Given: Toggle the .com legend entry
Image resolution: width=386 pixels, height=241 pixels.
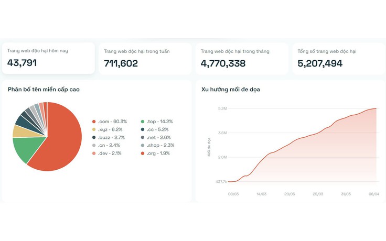Looking at the screenshot, I should pos(112,122).
